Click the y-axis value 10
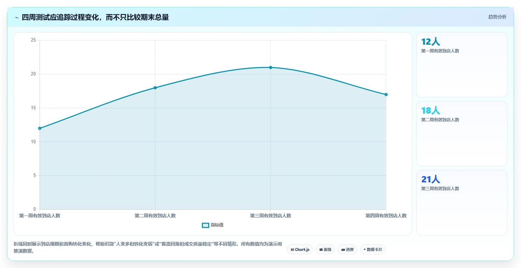521x268 pixels. click(x=34, y=142)
